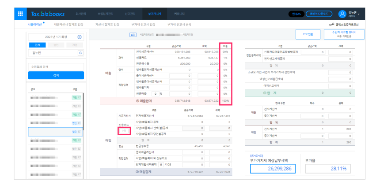Click the user profile avatar icon
Screen dimensions: 380x192
coord(342,14)
